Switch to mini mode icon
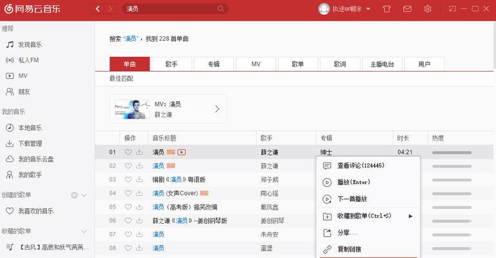 [453, 9]
